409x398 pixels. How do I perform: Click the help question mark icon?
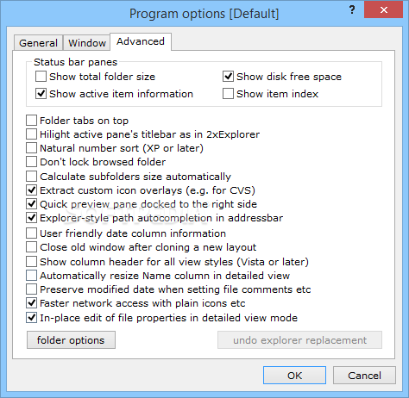coord(352,10)
